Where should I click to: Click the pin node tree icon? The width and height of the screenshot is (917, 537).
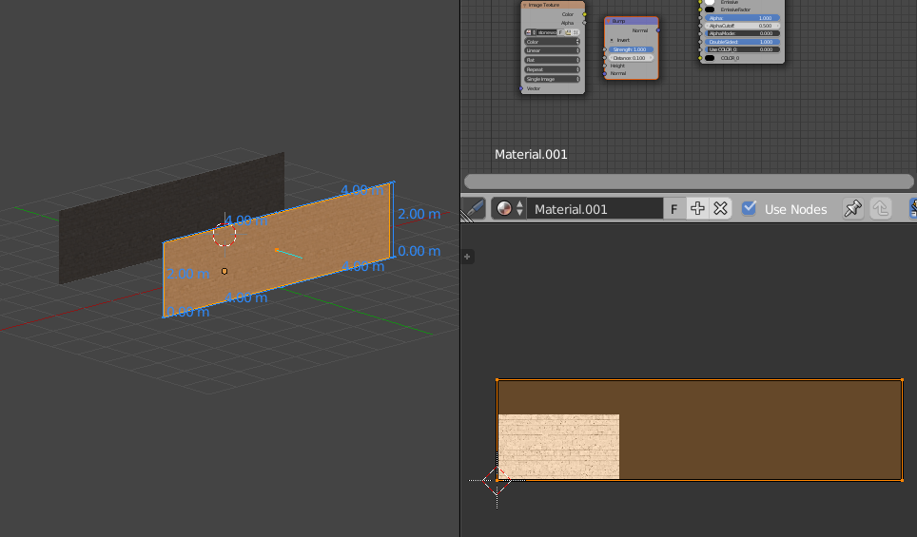click(x=852, y=208)
